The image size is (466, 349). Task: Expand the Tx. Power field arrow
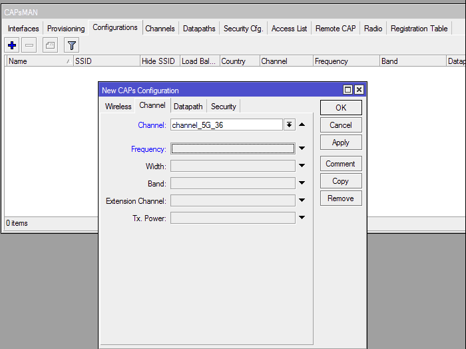pyautogui.click(x=302, y=218)
